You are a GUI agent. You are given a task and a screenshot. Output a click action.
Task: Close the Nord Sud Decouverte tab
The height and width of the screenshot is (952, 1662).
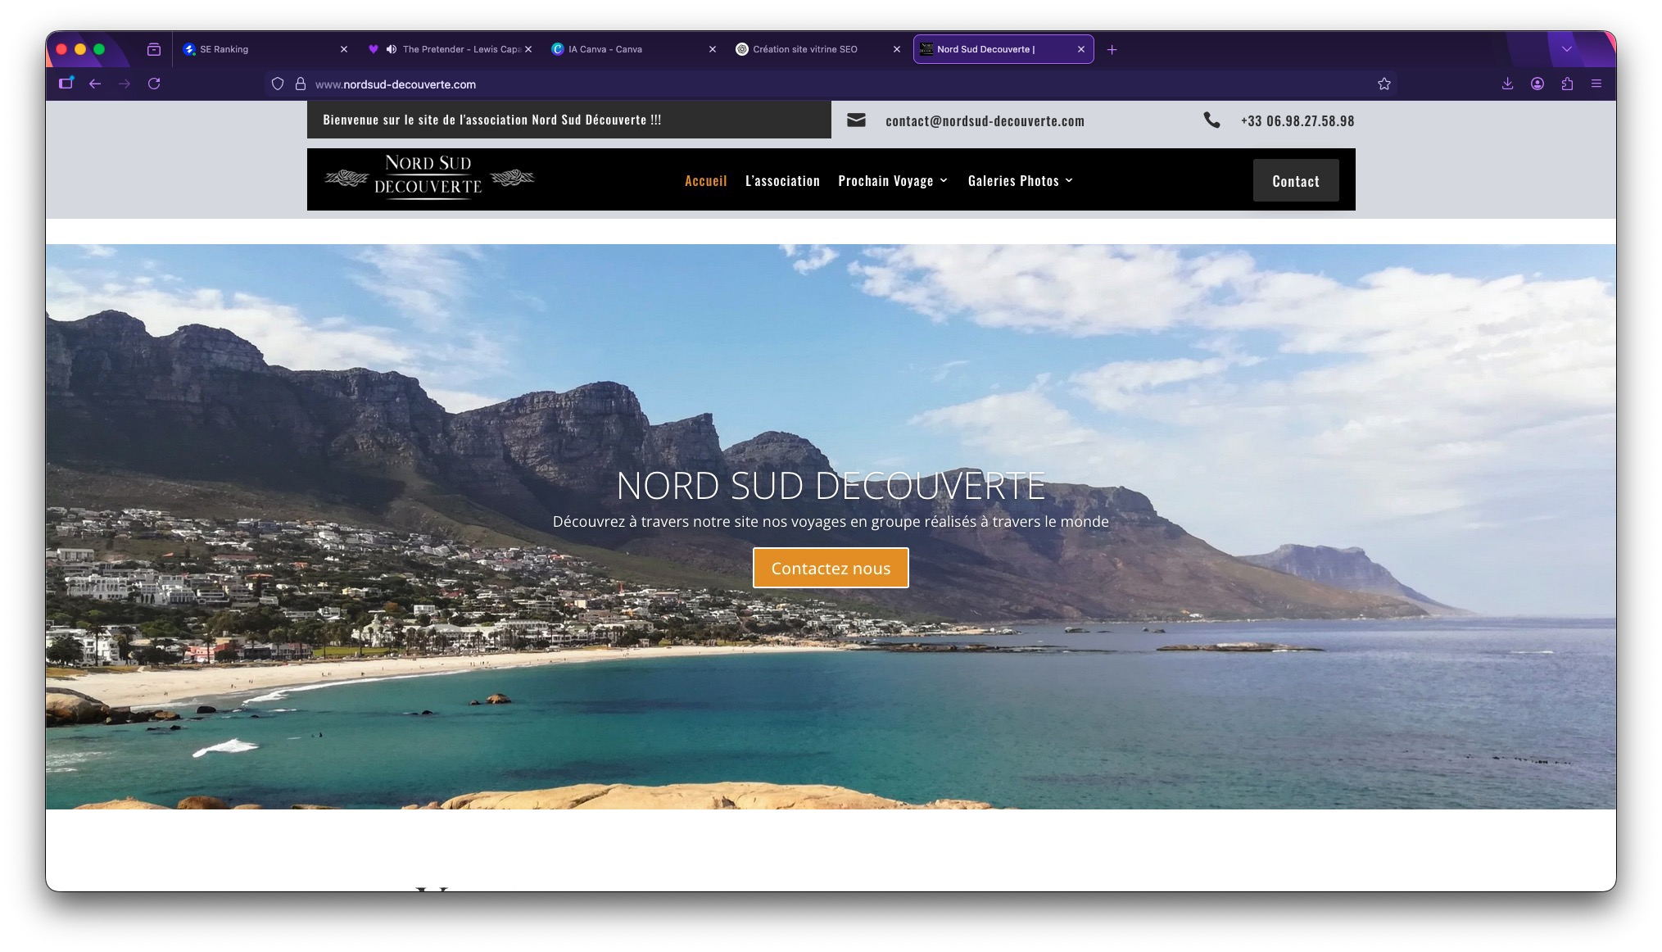click(x=1081, y=49)
